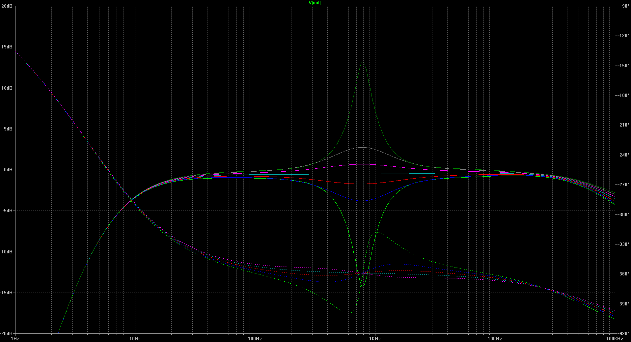Screen dimensions: 631x342
Task: Click the 1KHz frequency axis label
Action: point(375,339)
